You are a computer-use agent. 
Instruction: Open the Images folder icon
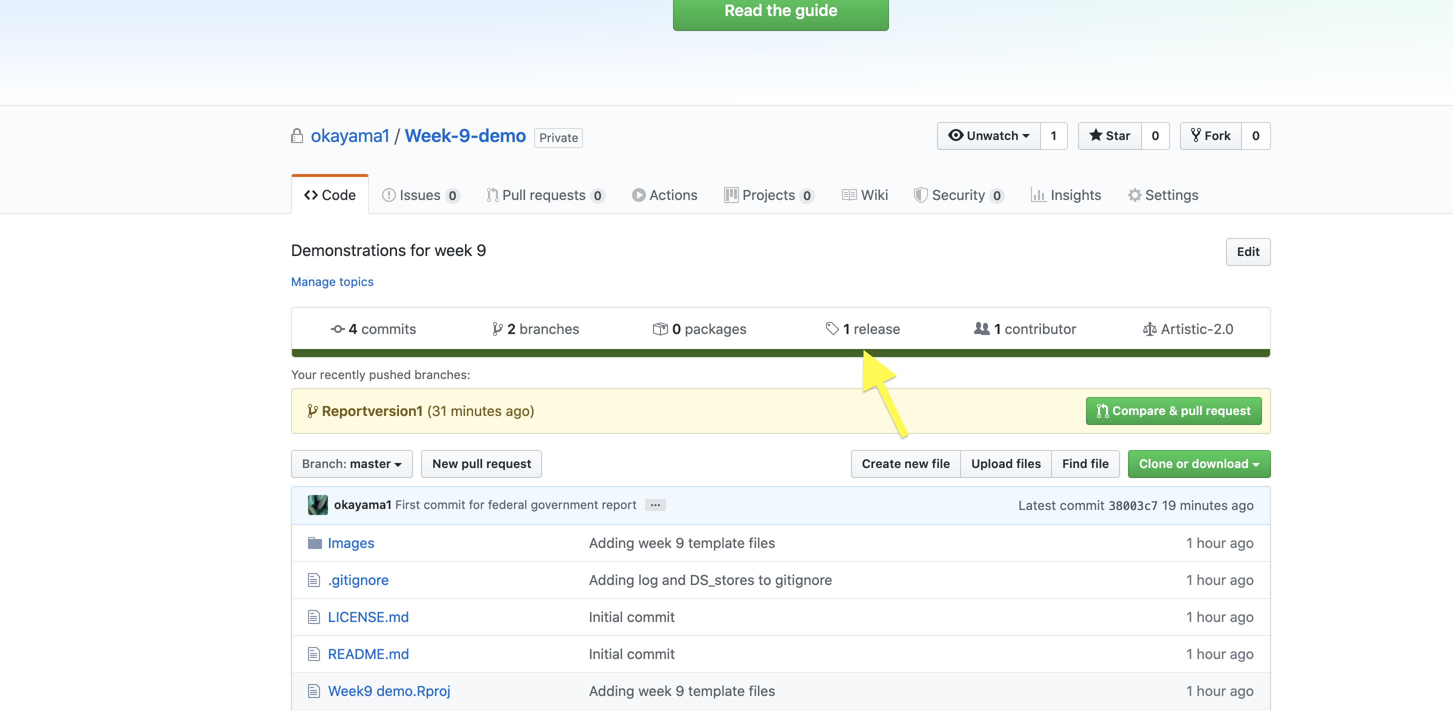[x=314, y=543]
